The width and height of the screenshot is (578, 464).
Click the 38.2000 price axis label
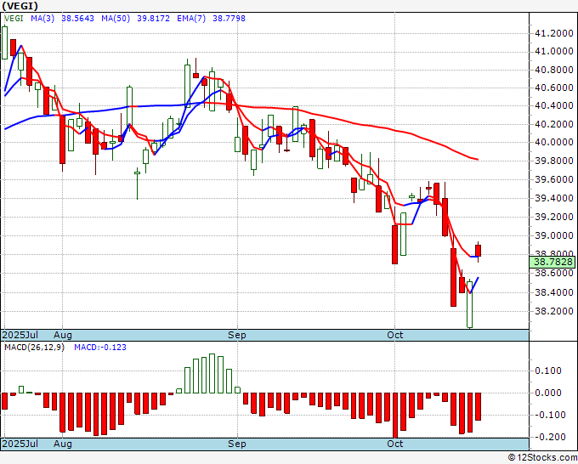553,311
